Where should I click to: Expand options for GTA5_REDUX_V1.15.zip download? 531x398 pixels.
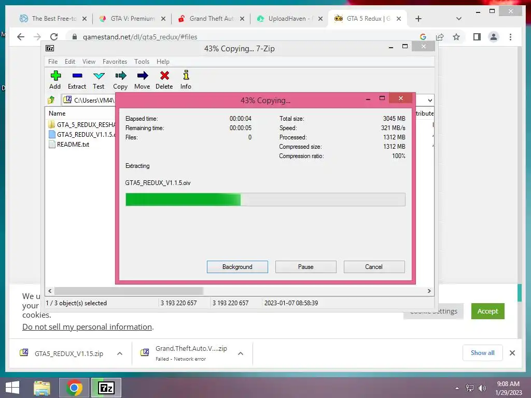[120, 353]
